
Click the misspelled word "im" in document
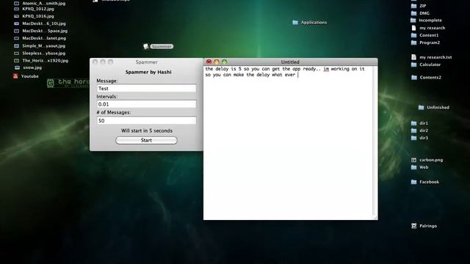326,69
